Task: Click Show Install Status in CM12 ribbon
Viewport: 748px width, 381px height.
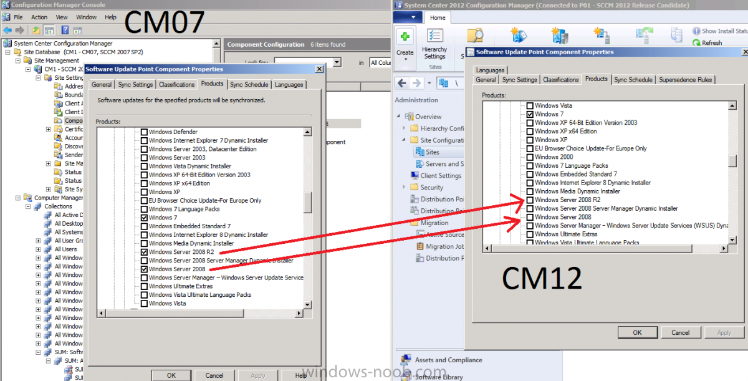Action: tap(724, 31)
